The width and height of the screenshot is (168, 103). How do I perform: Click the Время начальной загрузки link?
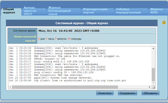[x=25, y=39]
